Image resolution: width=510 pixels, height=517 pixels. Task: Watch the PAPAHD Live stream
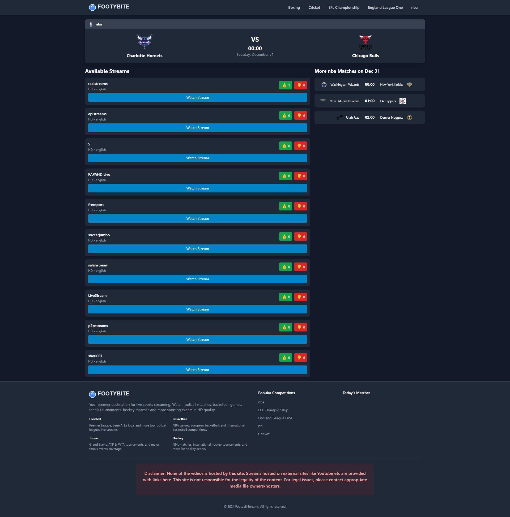197,188
